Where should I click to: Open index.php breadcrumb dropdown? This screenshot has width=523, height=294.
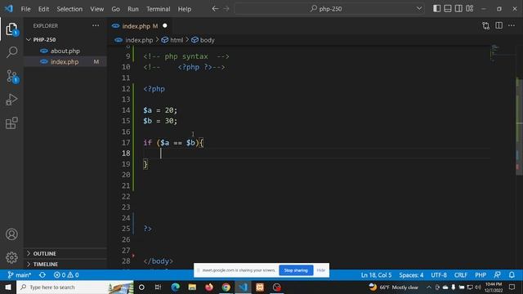point(134,40)
